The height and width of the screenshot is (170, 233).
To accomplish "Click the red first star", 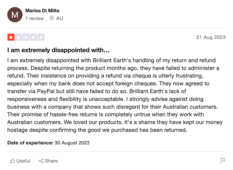I will pyautogui.click(x=11, y=37).
